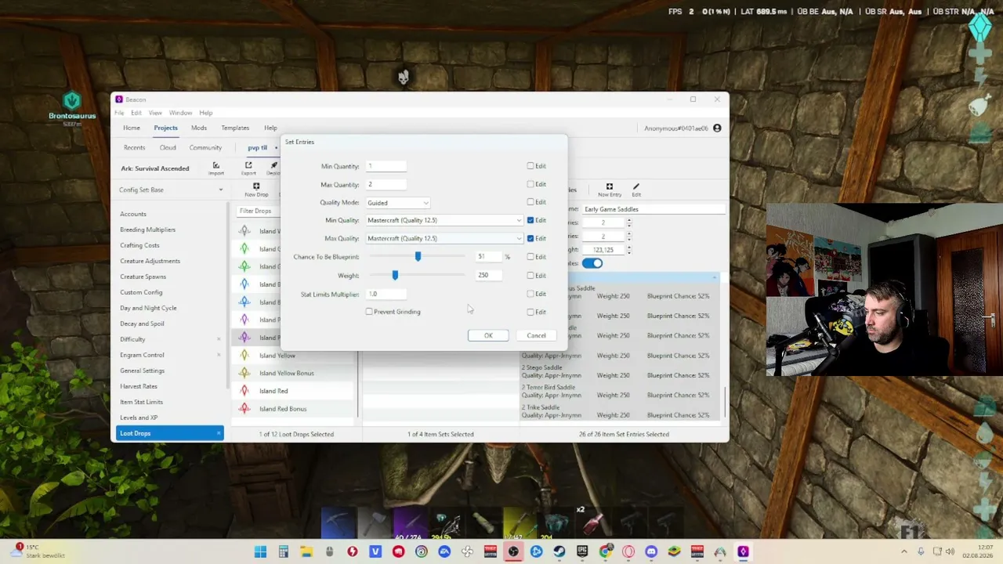The height and width of the screenshot is (564, 1003).
Task: Open the Edit menu
Action: click(136, 113)
